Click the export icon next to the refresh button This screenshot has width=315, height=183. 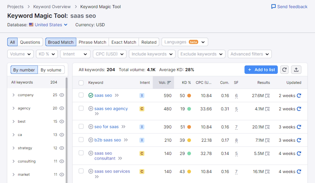[296, 69]
